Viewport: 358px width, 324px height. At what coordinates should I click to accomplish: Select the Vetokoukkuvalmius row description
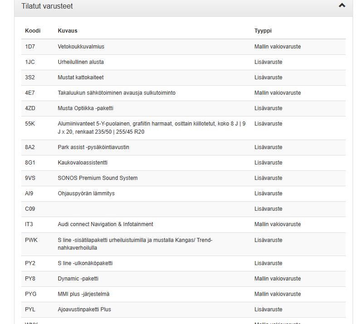tap(81, 47)
